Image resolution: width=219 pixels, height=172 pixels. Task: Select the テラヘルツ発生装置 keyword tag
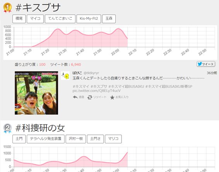(x=46, y=139)
